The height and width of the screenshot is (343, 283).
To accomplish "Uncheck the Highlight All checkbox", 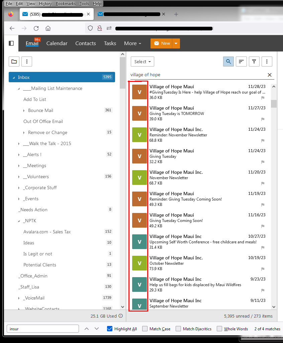I will [110, 329].
